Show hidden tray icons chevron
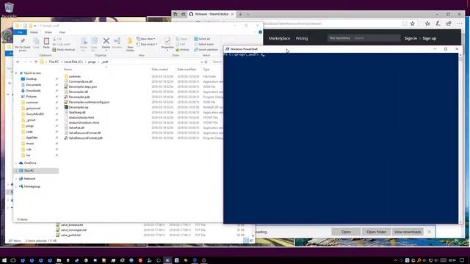 [x=395, y=260]
